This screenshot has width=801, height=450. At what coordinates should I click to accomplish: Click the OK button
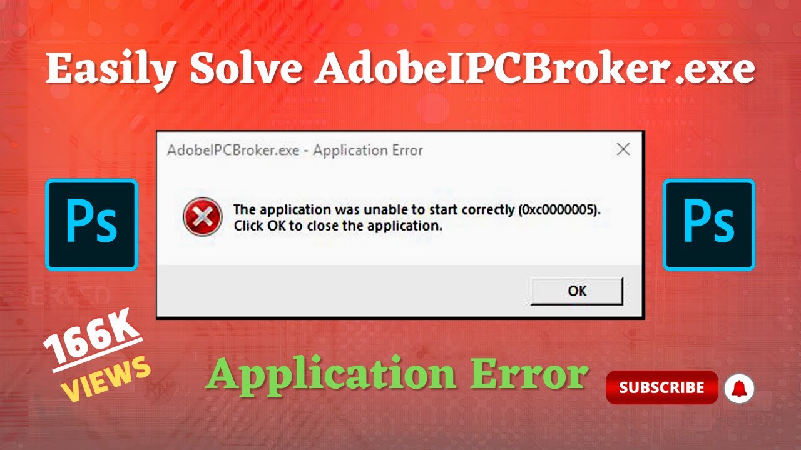coord(576,291)
